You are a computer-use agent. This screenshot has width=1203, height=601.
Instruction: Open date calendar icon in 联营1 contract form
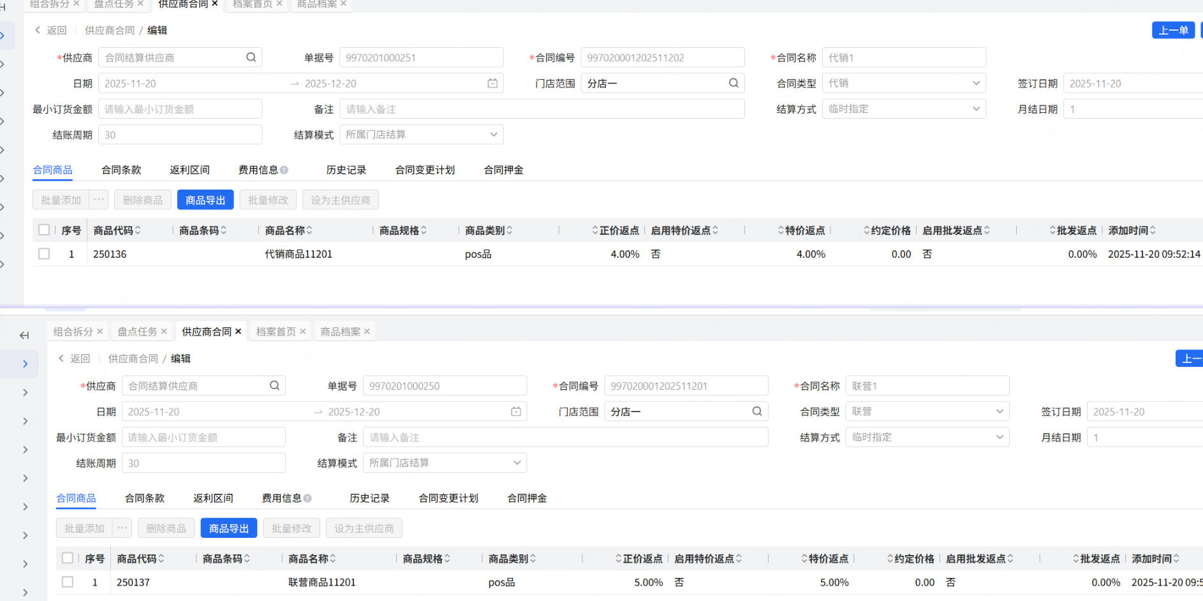pyautogui.click(x=516, y=412)
